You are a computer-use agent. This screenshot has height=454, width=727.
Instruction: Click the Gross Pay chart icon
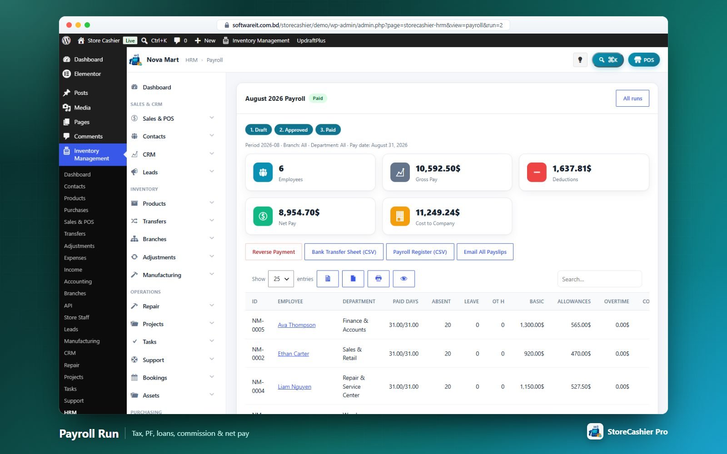point(400,172)
